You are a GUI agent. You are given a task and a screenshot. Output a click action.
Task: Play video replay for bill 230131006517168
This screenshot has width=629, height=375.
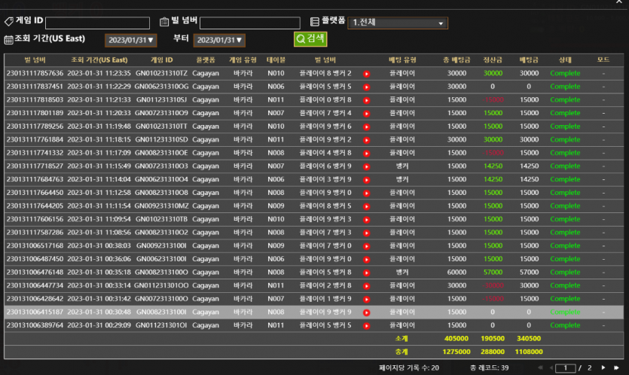pos(366,246)
